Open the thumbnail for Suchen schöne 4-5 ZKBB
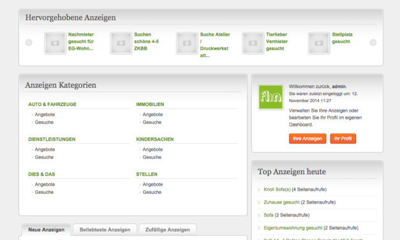 pyautogui.click(x=121, y=43)
